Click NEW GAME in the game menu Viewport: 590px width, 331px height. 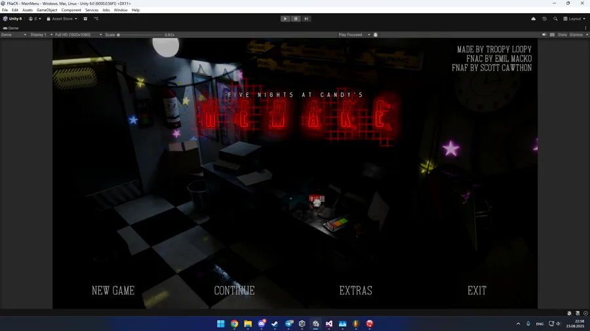113,290
